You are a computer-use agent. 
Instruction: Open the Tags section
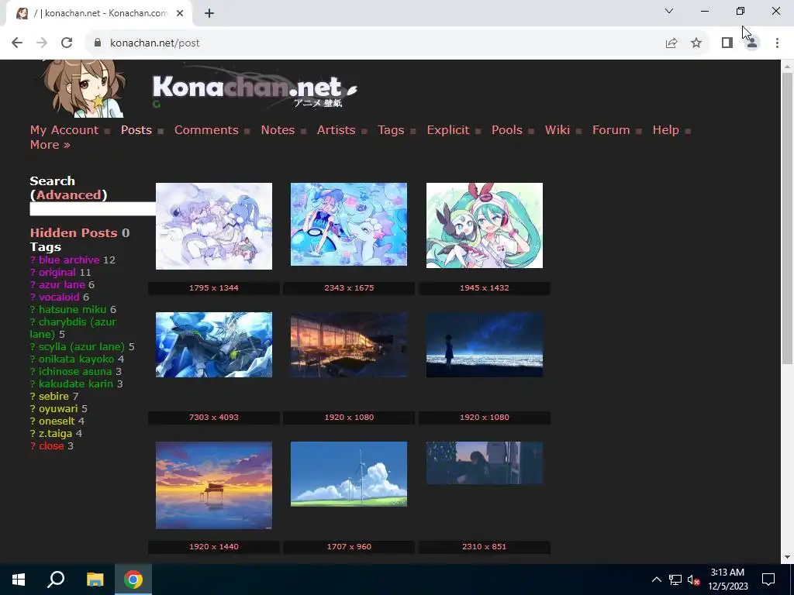pos(391,130)
